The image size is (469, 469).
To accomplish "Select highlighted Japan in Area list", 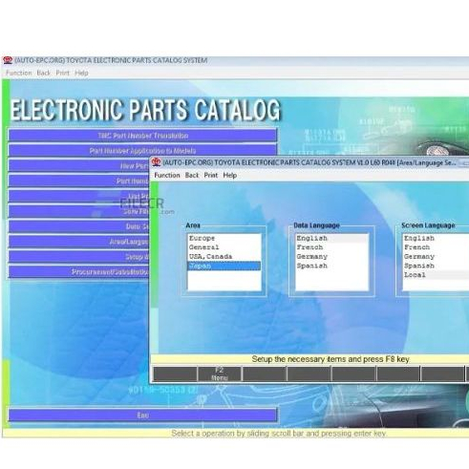I will pos(224,266).
